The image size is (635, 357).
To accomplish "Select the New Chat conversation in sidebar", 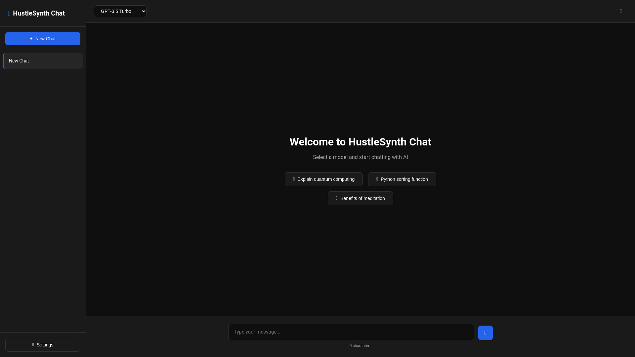I will 43,61.
